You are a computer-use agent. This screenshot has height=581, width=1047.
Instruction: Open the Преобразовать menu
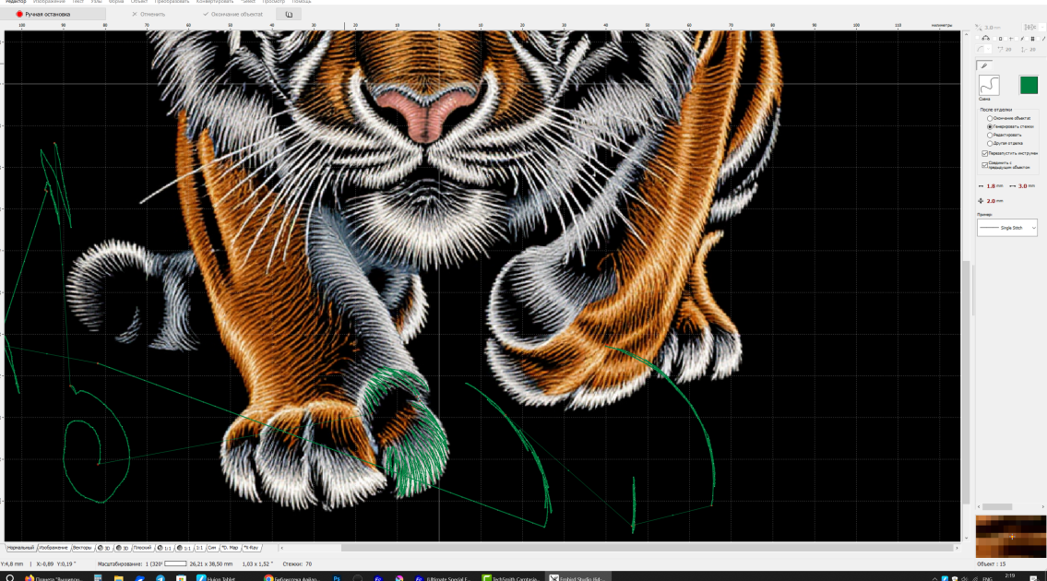[x=172, y=2]
